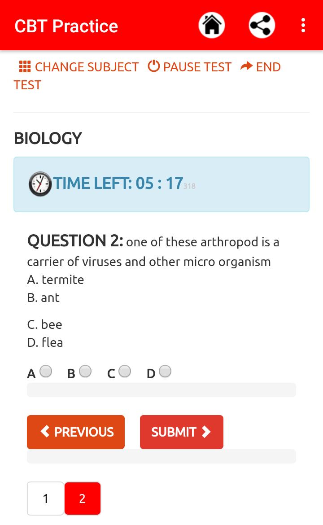Jump to question 1 in pagination
Screen dimensions: 323x525
click(x=45, y=499)
